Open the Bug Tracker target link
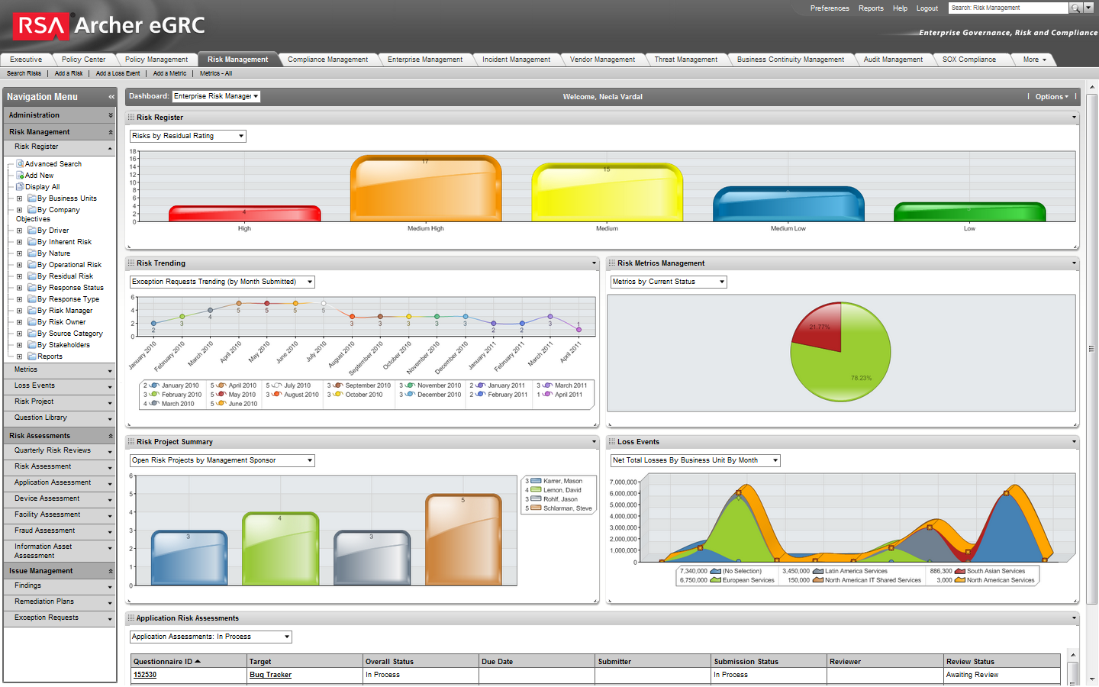Image resolution: width=1099 pixels, height=687 pixels. [270, 675]
